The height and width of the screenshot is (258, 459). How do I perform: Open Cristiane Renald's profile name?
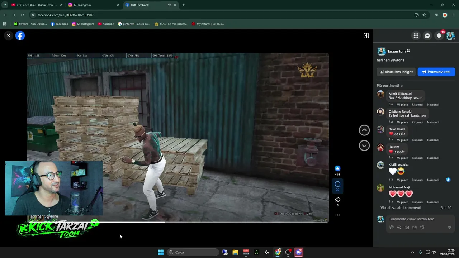[400, 111]
